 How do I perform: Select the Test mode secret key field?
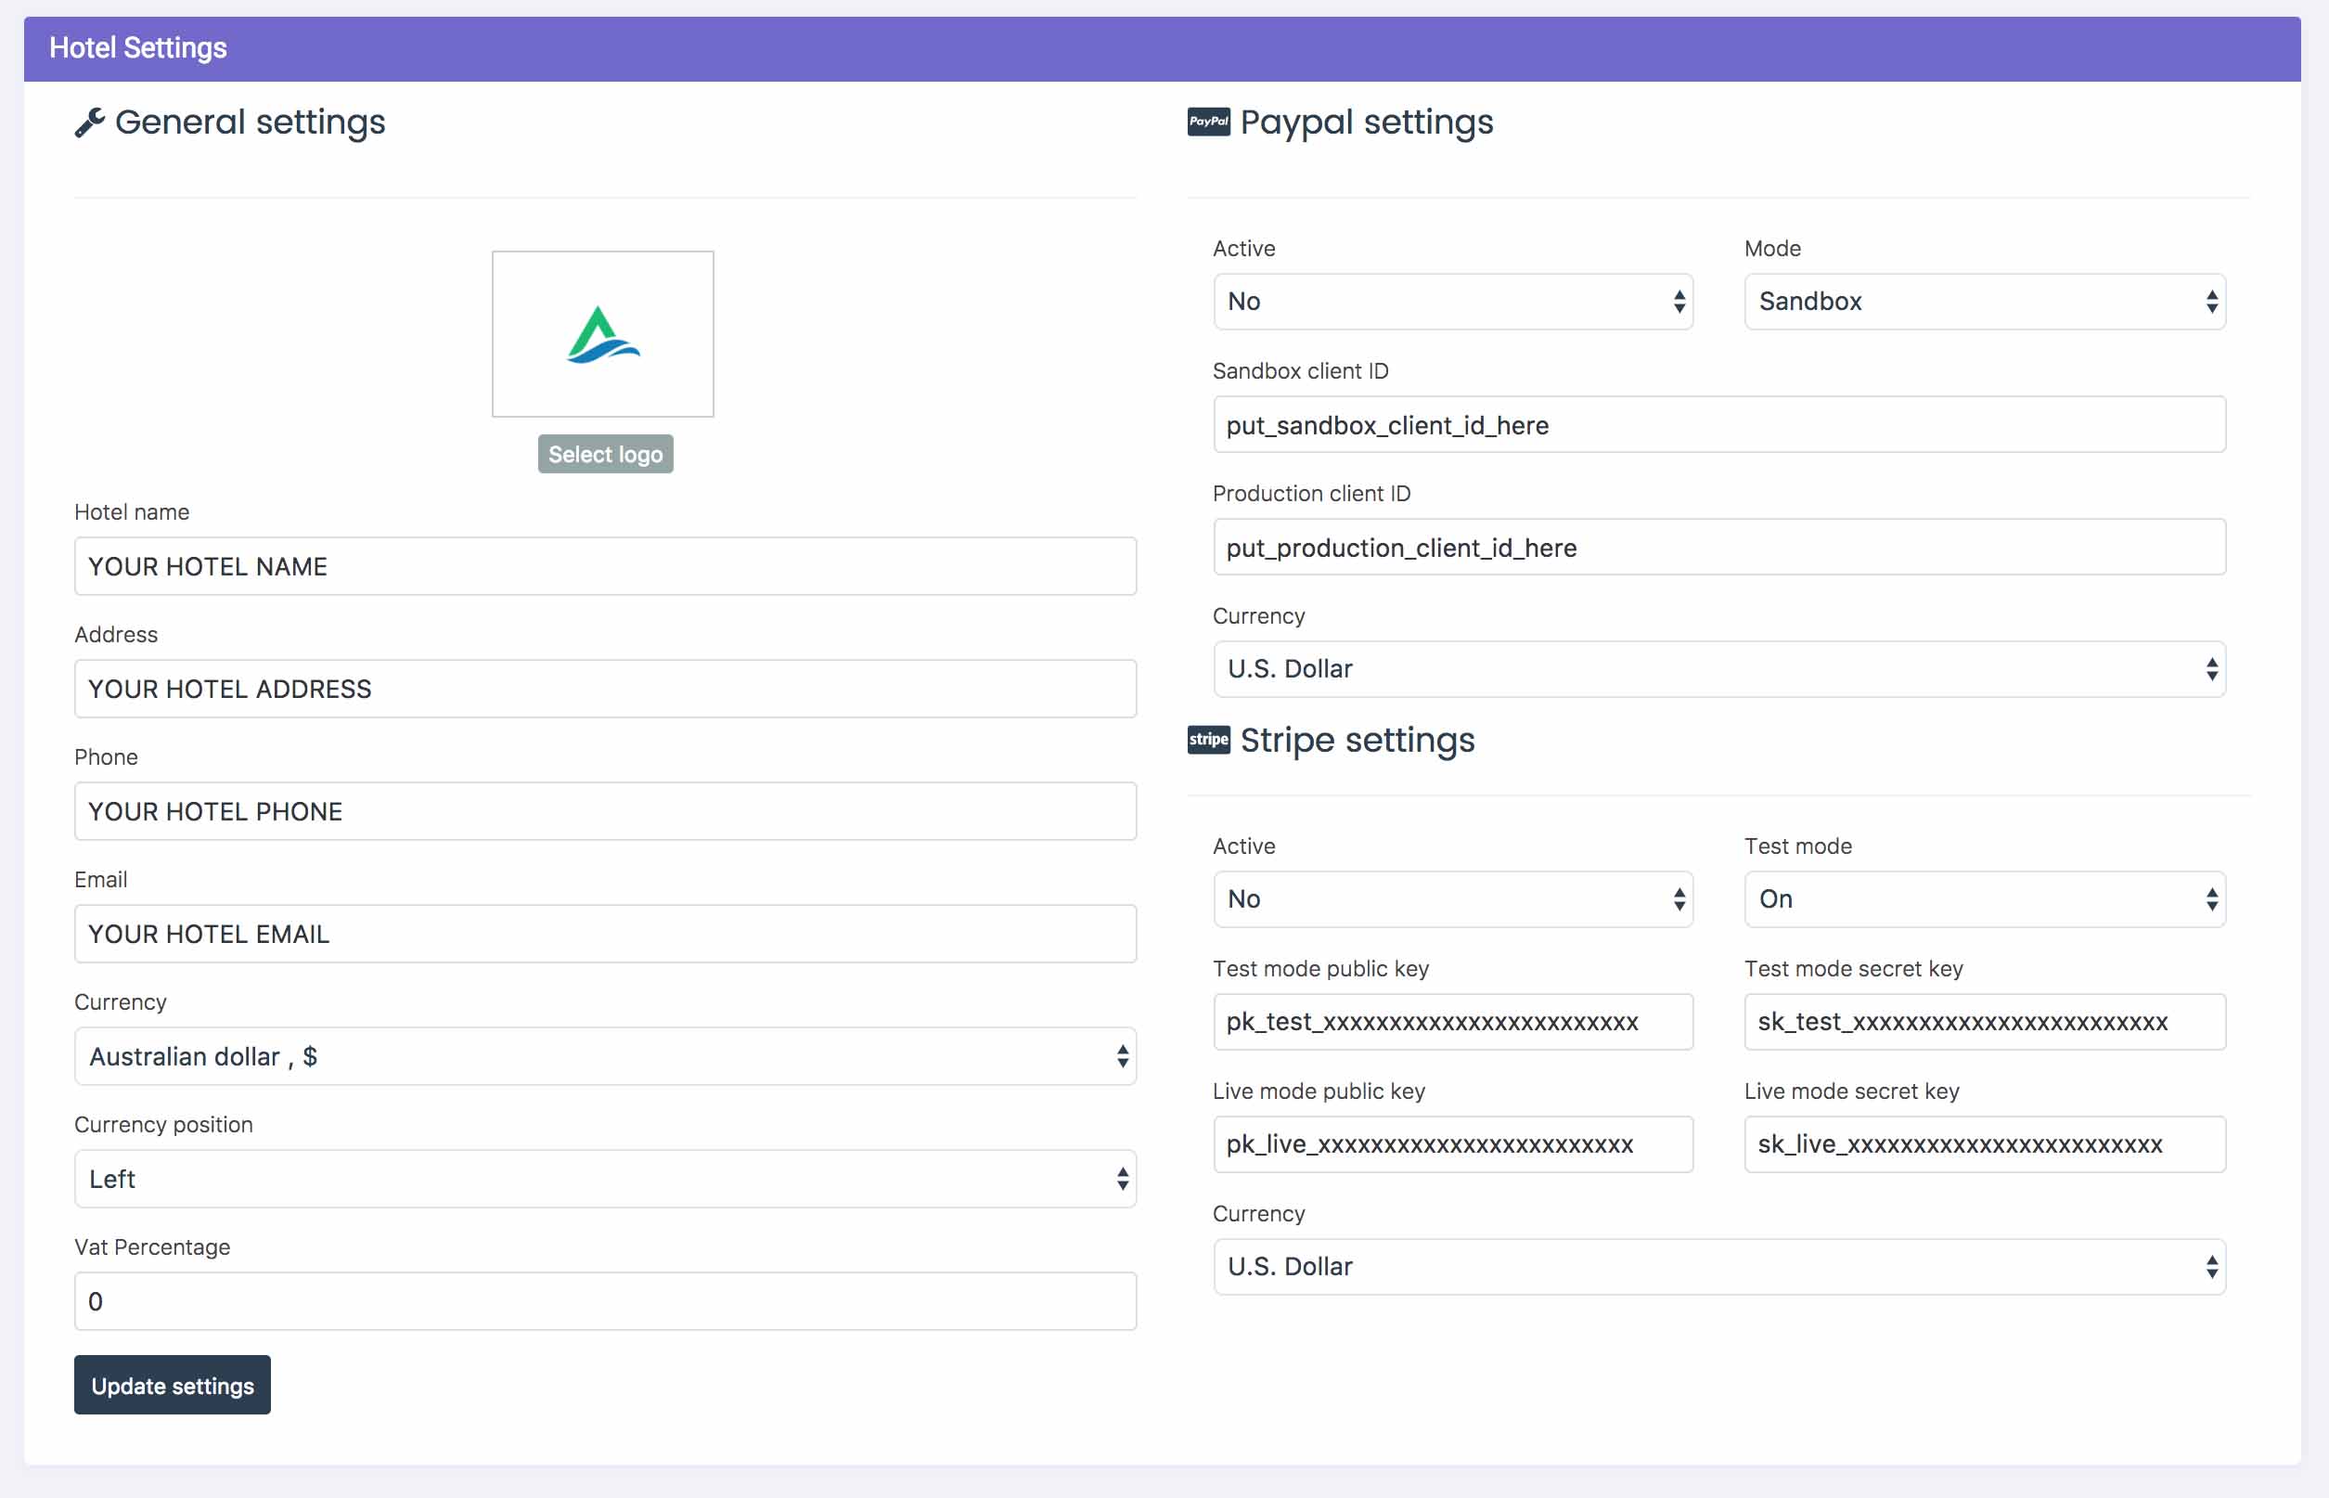(1984, 1021)
